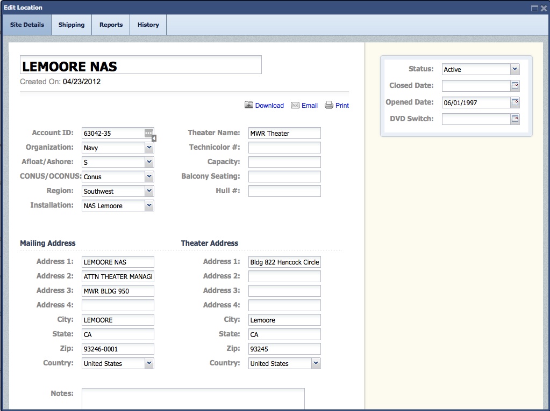Click the Email envelope icon
Screen dimensions: 550x411
click(295, 105)
